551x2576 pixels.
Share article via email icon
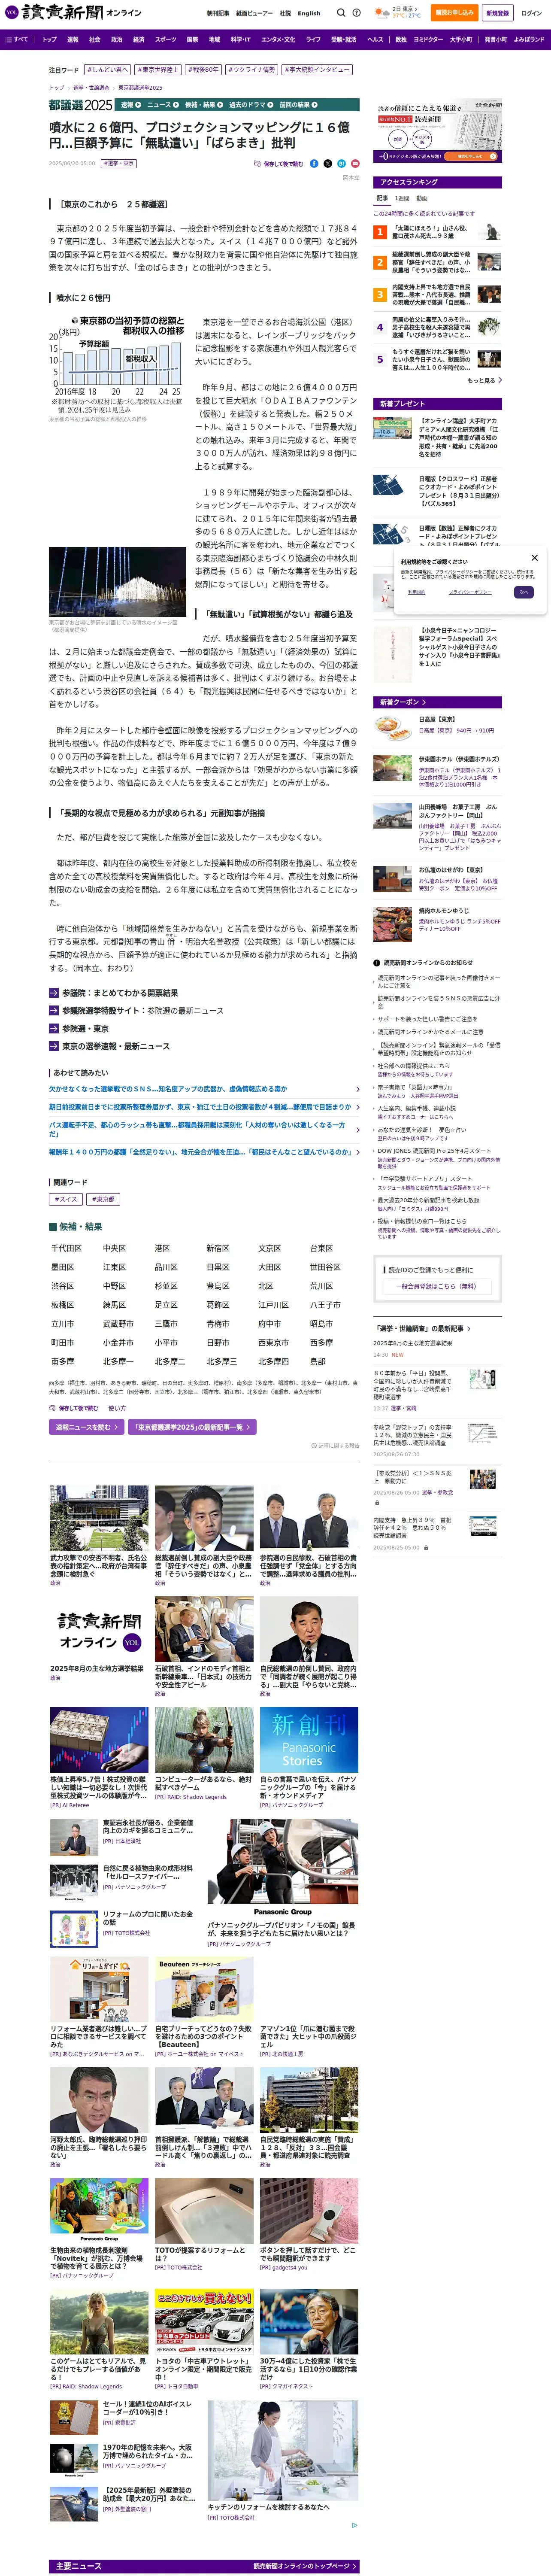point(354,163)
